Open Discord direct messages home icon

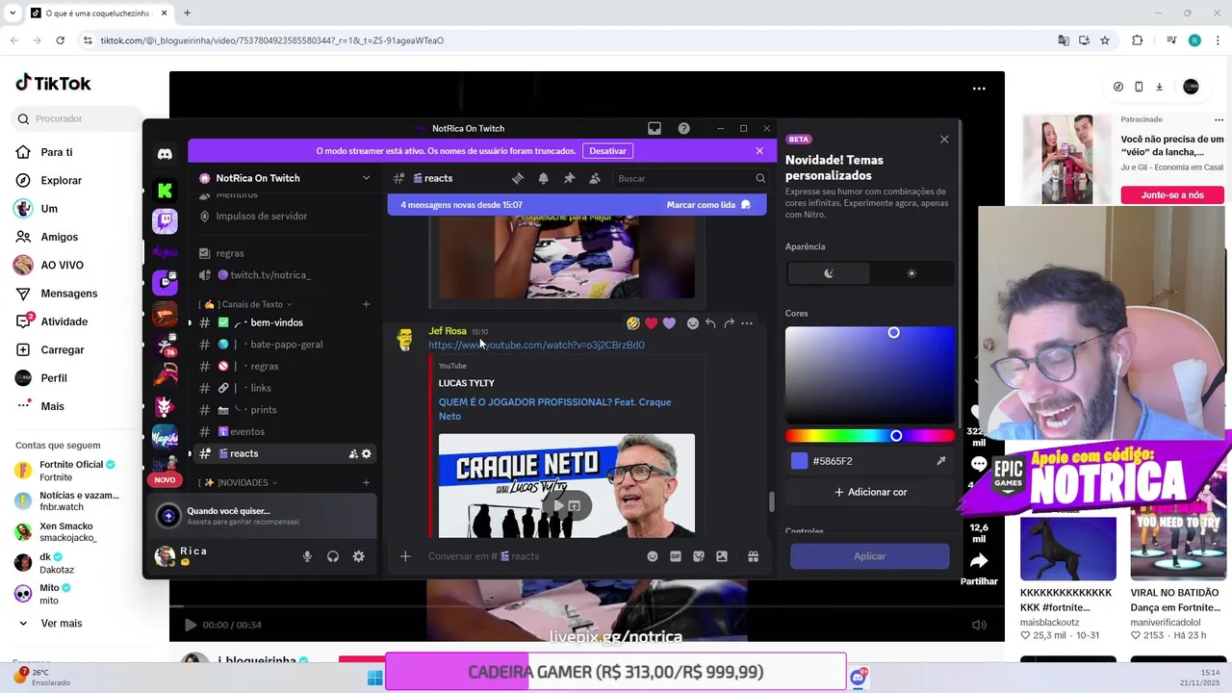[x=165, y=154]
